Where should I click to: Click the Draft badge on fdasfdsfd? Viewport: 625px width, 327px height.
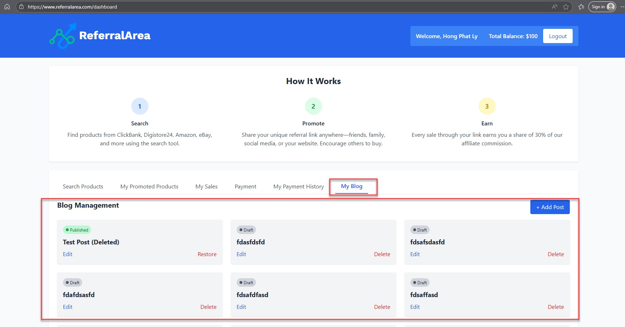coord(246,230)
